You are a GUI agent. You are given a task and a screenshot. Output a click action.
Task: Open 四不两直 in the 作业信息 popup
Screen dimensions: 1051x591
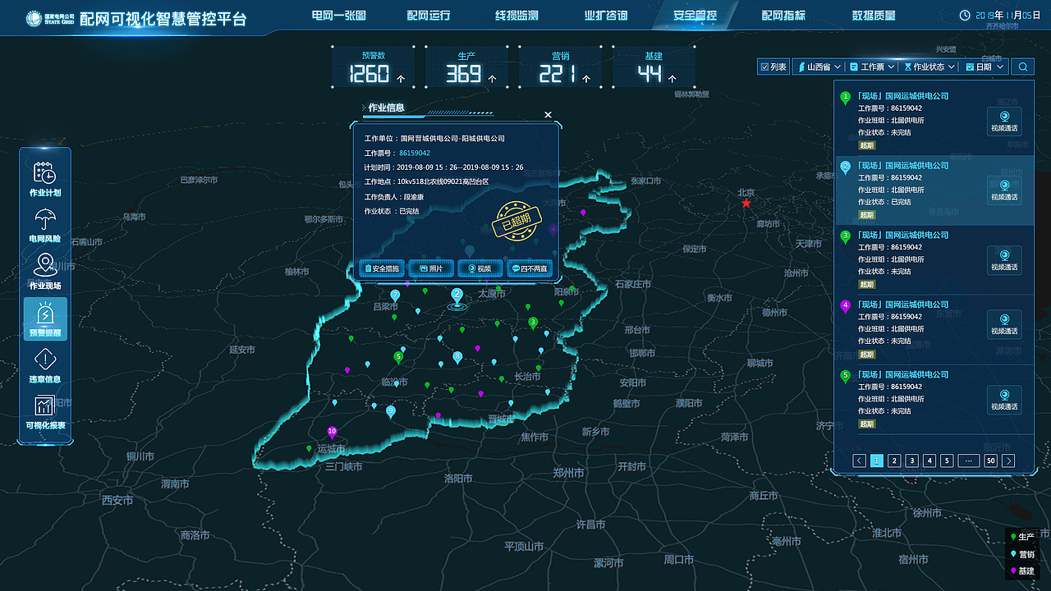point(530,268)
